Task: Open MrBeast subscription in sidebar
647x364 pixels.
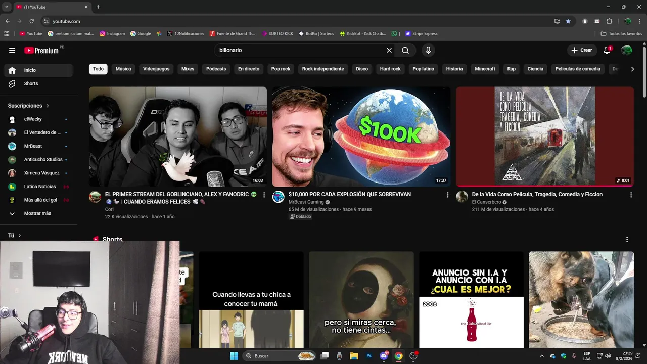Action: [38, 146]
